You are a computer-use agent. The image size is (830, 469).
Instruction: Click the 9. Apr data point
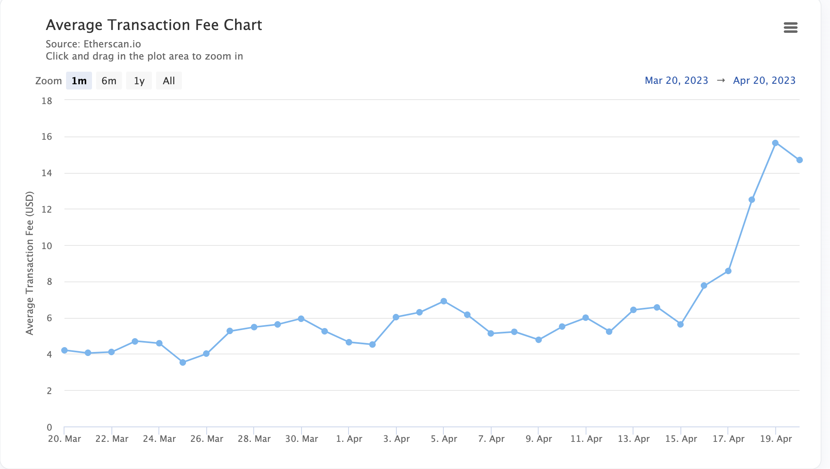[x=539, y=340]
